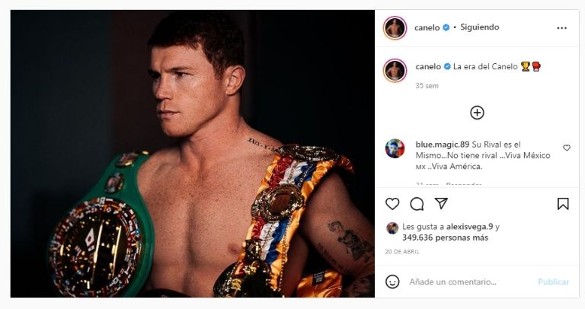Open emoji picker in the comment box
The height and width of the screenshot is (309, 585).
[392, 282]
